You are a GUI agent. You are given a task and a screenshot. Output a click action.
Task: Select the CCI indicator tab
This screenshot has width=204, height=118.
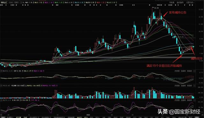pyautogui.click(x=135, y=117)
